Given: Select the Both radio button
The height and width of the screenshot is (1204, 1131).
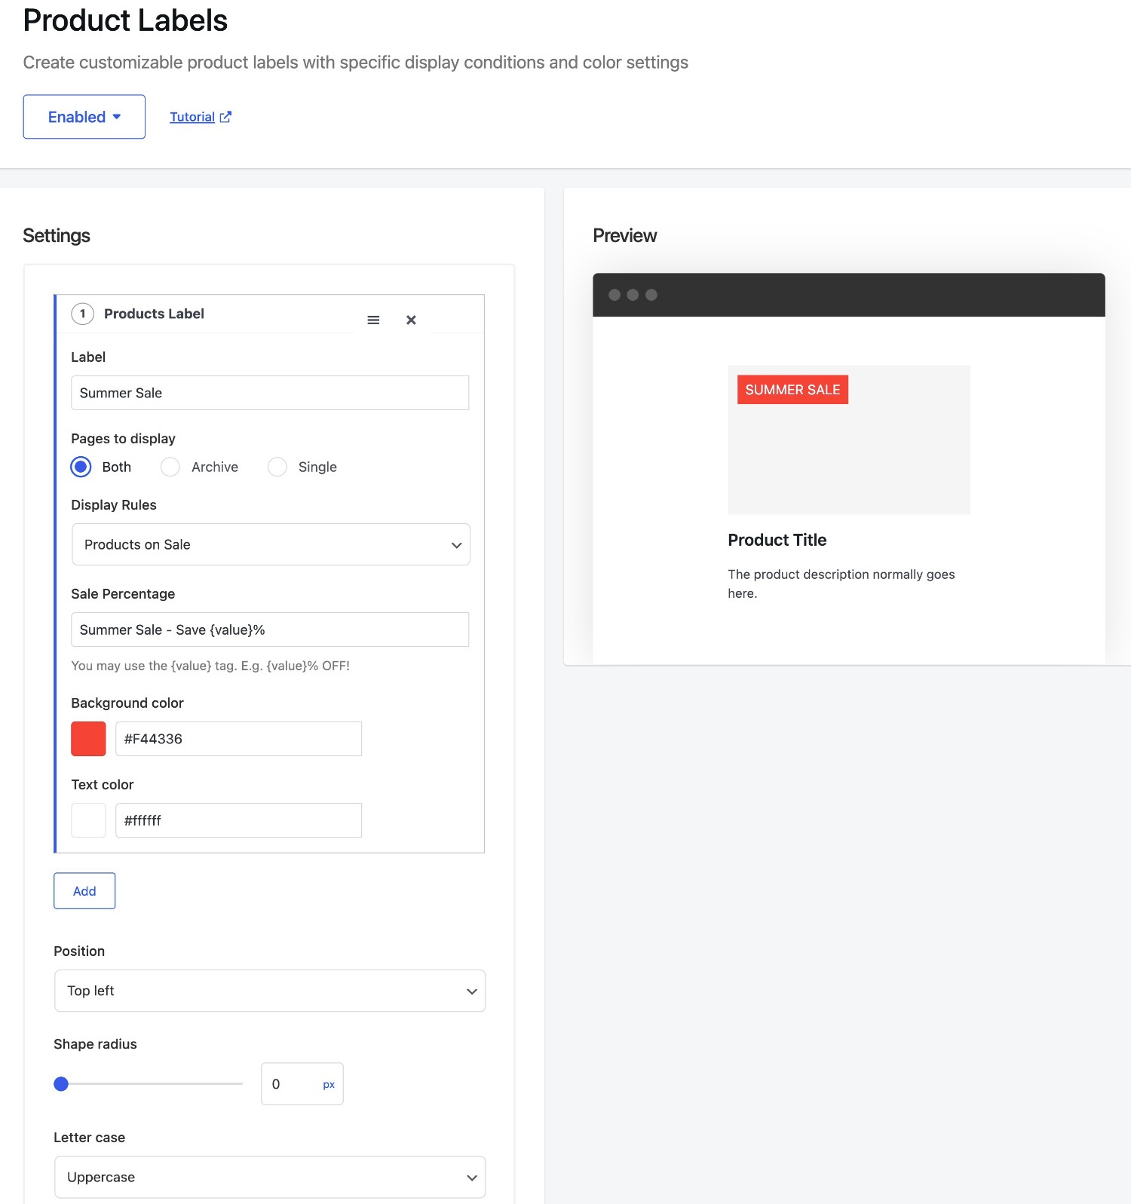Looking at the screenshot, I should click(x=81, y=467).
